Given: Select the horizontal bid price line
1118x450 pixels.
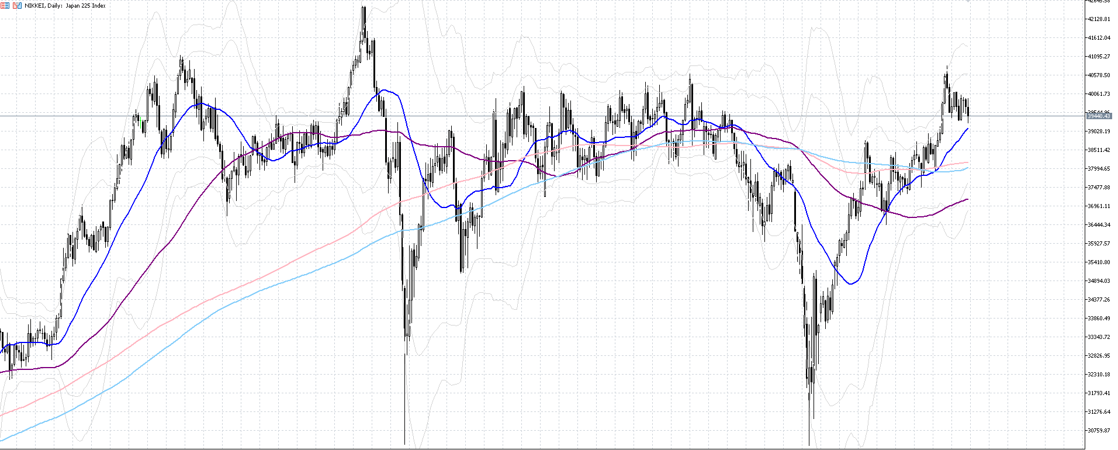Looking at the screenshot, I should tap(526, 116).
